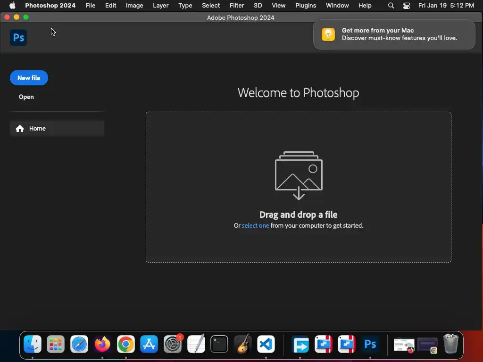The image size is (483, 362).
Task: Open the Window menu
Action: 337,6
